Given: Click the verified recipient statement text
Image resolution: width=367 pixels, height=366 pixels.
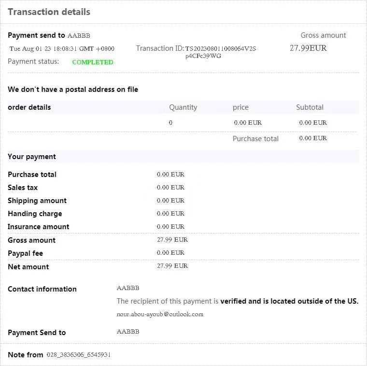Looking at the screenshot, I should 237,301.
